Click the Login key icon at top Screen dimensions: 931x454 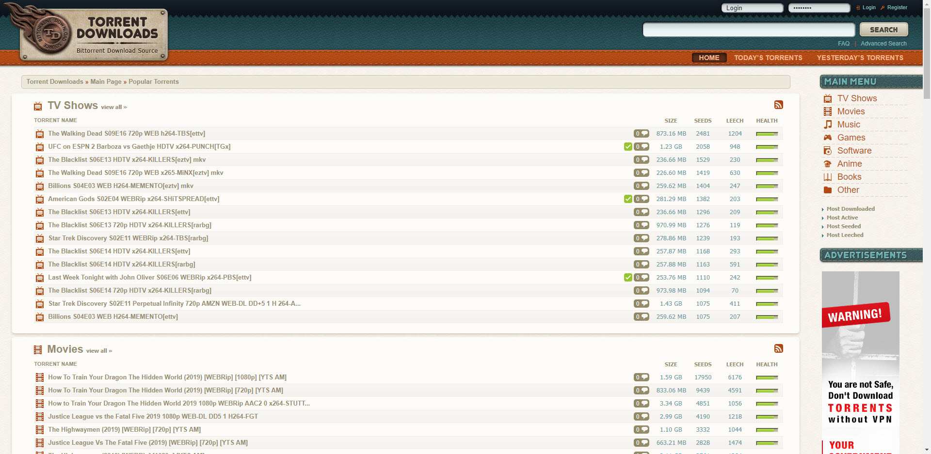[x=858, y=8]
